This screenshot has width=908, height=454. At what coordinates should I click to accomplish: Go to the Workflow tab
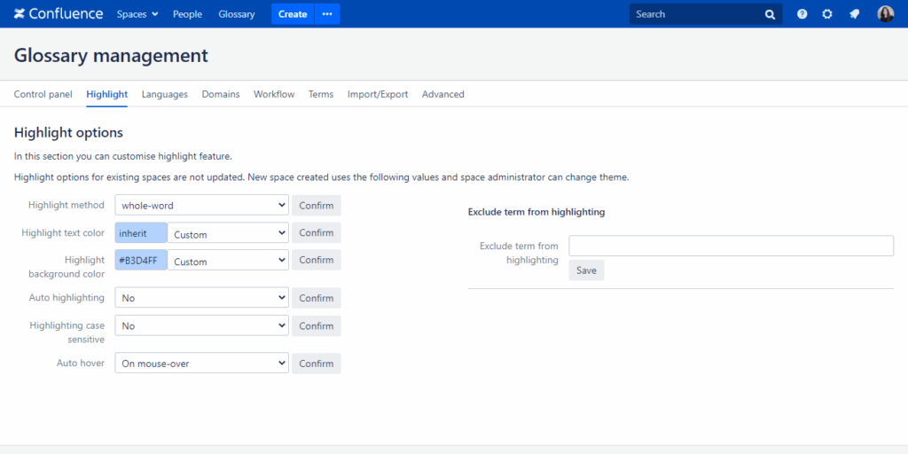[274, 94]
